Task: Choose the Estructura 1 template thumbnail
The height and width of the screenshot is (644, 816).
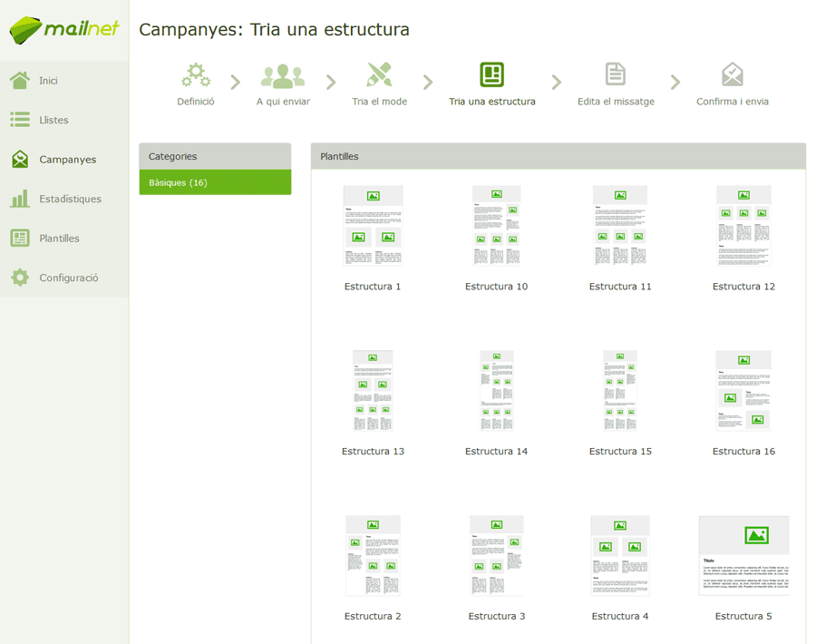Action: click(374, 226)
